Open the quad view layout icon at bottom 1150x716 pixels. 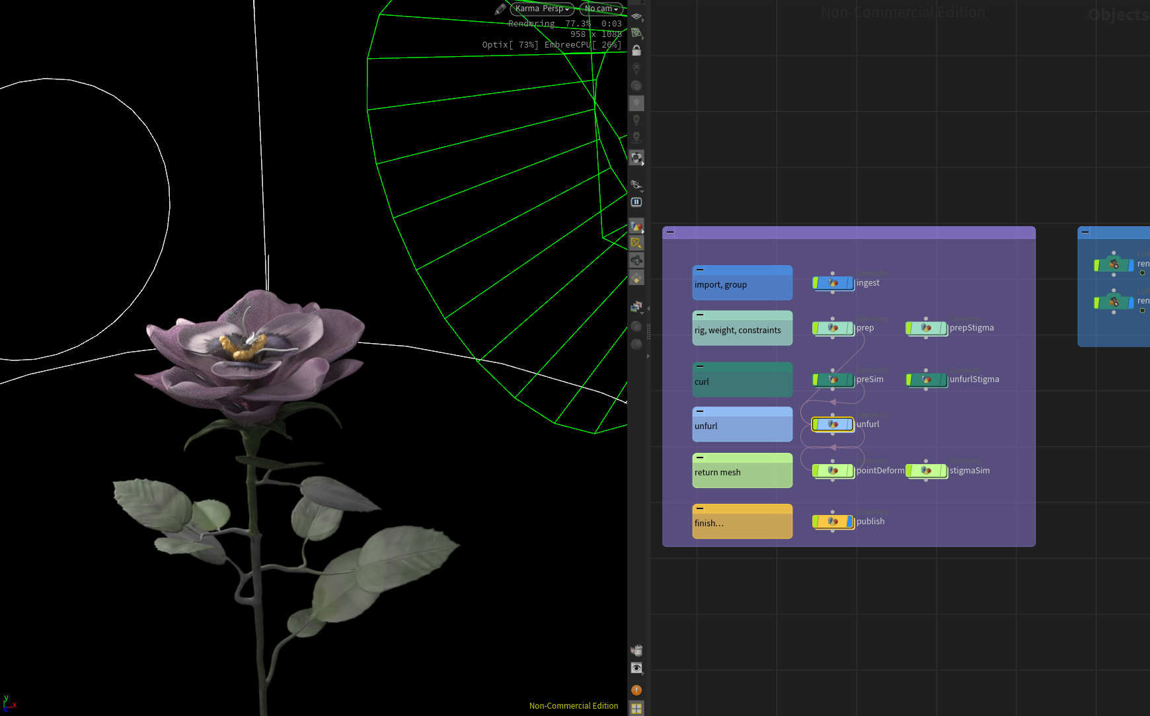[x=636, y=707]
